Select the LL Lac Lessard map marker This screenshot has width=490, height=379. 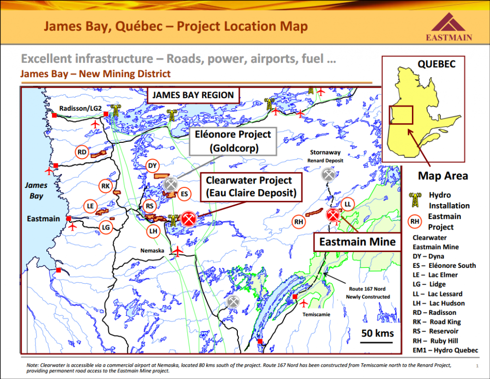click(348, 204)
